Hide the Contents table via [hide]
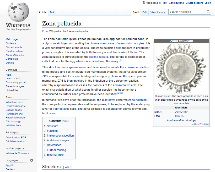Screen dimensions: 215x172 pyautogui.click(x=65, y=121)
